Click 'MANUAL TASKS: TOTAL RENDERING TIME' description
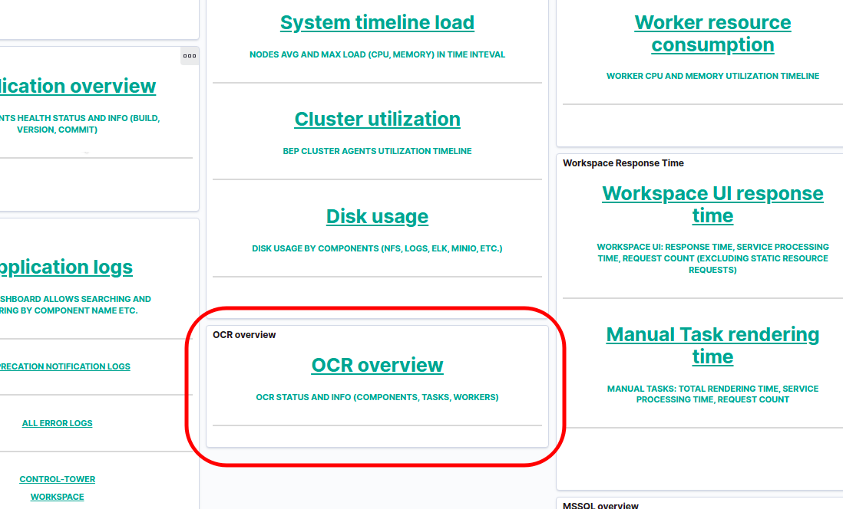Image resolution: width=843 pixels, height=509 pixels. pyautogui.click(x=712, y=394)
